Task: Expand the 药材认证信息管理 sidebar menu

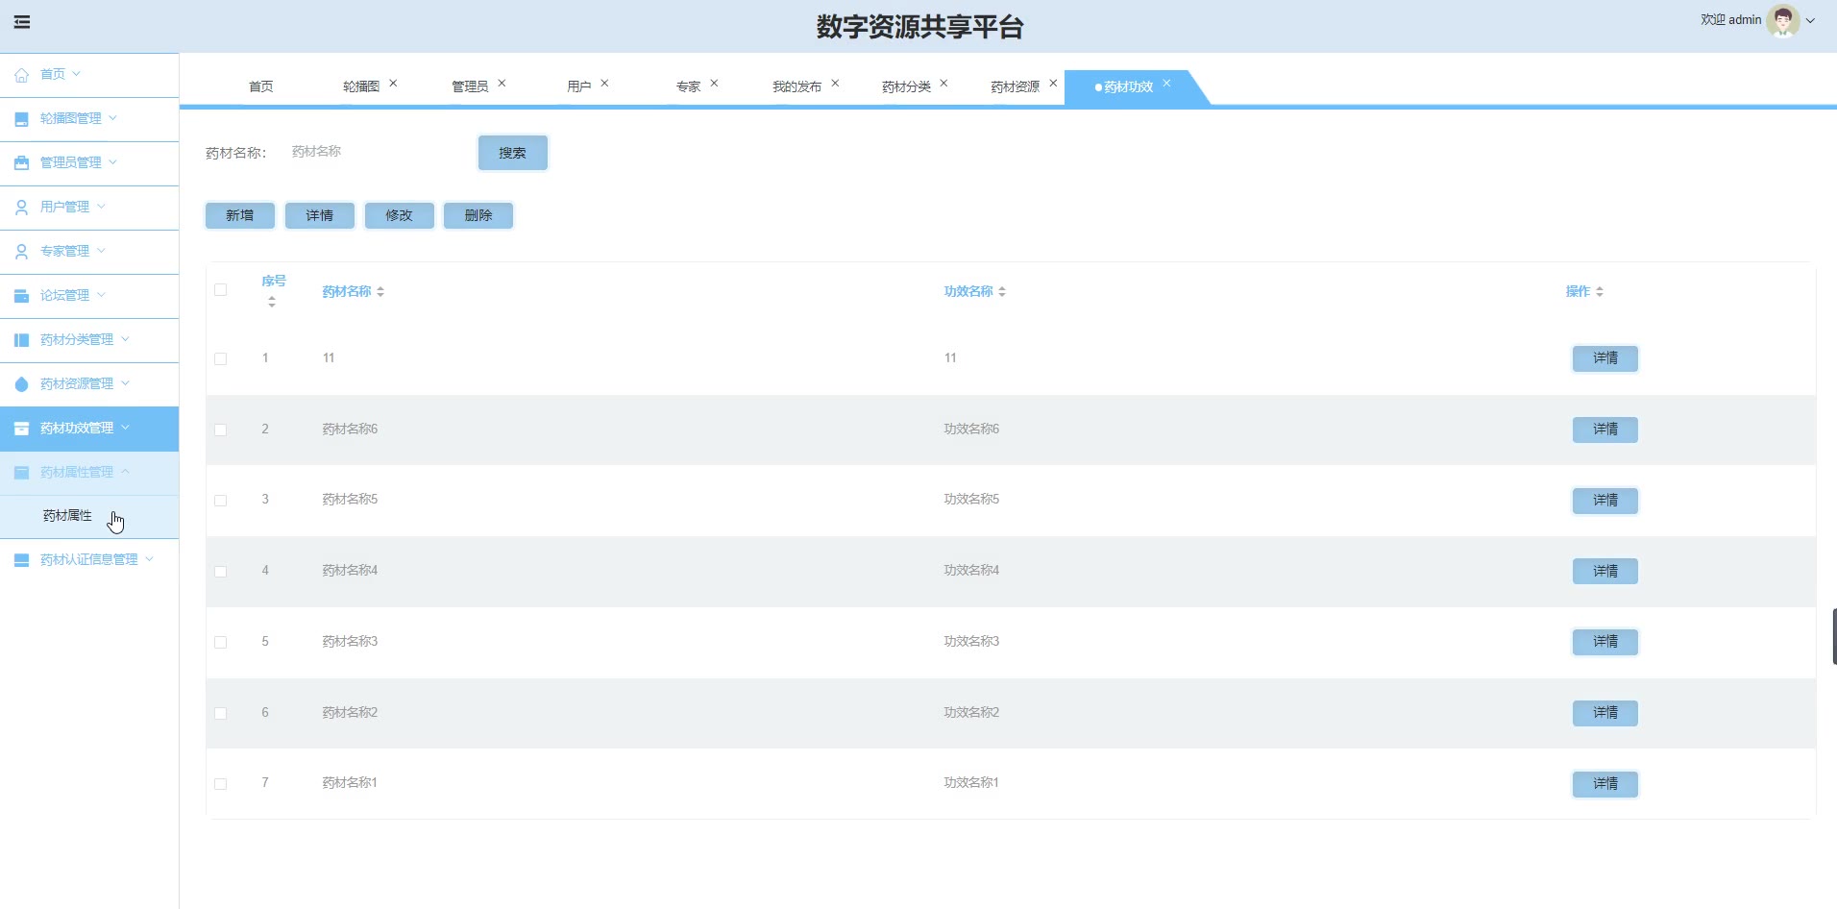Action: pyautogui.click(x=149, y=559)
